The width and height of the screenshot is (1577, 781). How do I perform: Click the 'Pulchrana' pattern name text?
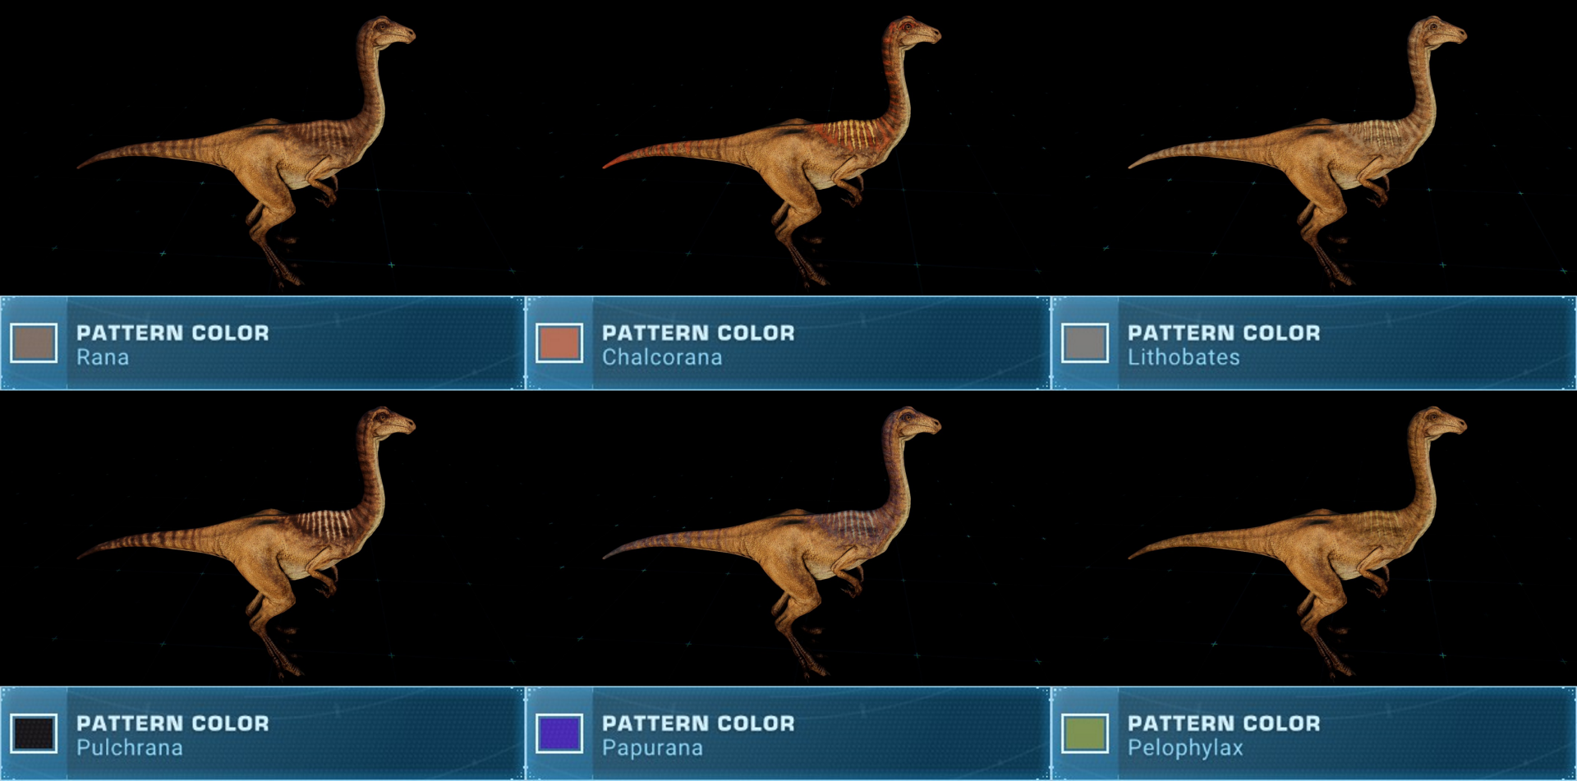click(x=130, y=747)
